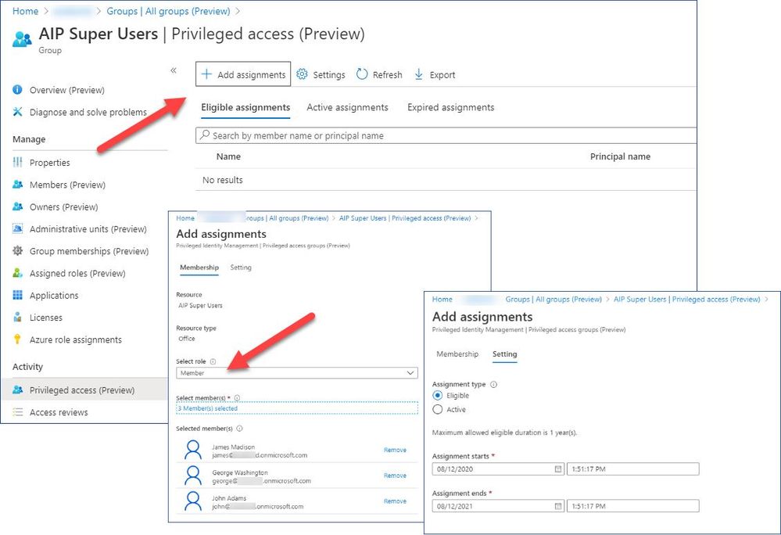Open Diagnose and solve problems
This screenshot has width=781, height=535.
88,112
